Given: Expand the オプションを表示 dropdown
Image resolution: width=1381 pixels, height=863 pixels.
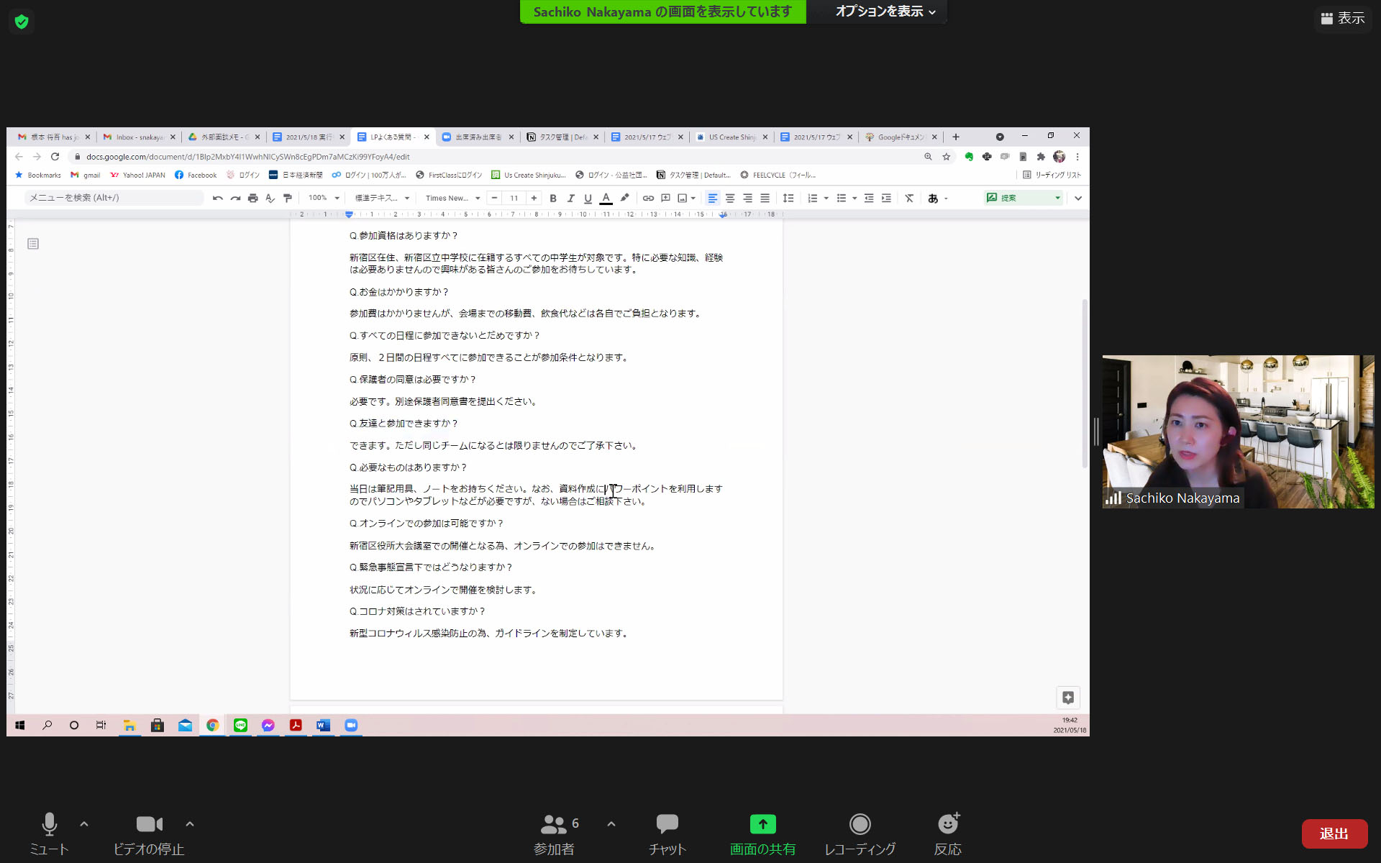Looking at the screenshot, I should coord(885,12).
